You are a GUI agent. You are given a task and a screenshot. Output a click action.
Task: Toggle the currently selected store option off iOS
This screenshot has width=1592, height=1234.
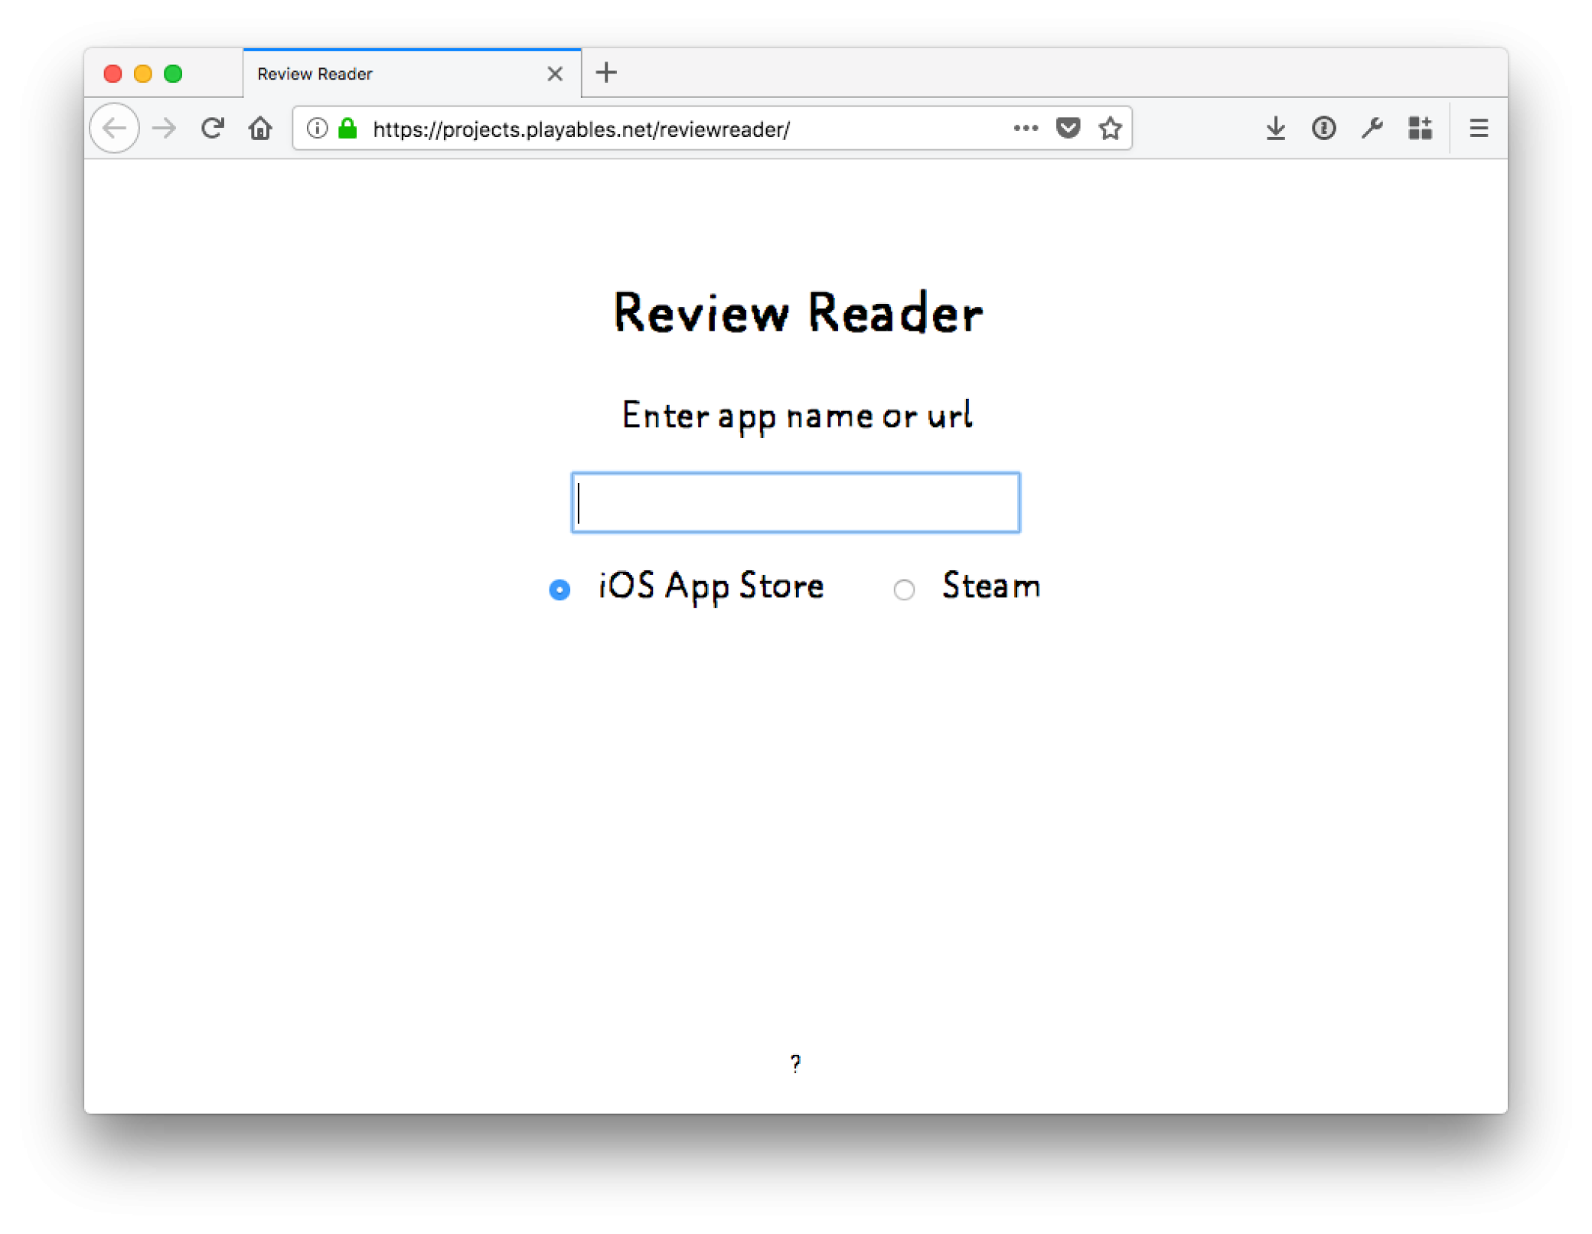pyautogui.click(x=905, y=589)
